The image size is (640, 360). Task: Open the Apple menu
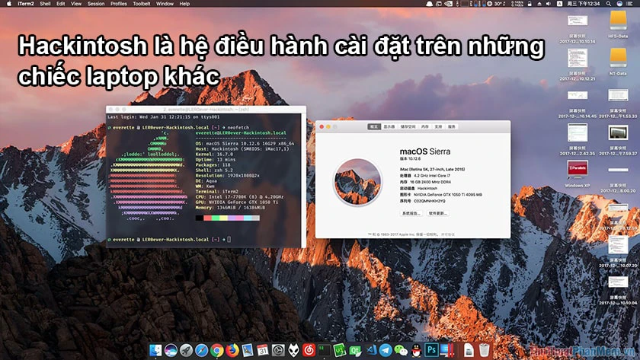(8, 4)
